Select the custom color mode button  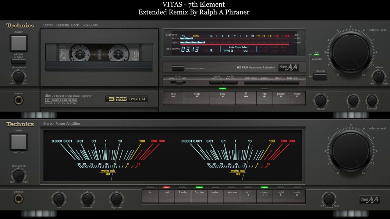tap(215, 196)
